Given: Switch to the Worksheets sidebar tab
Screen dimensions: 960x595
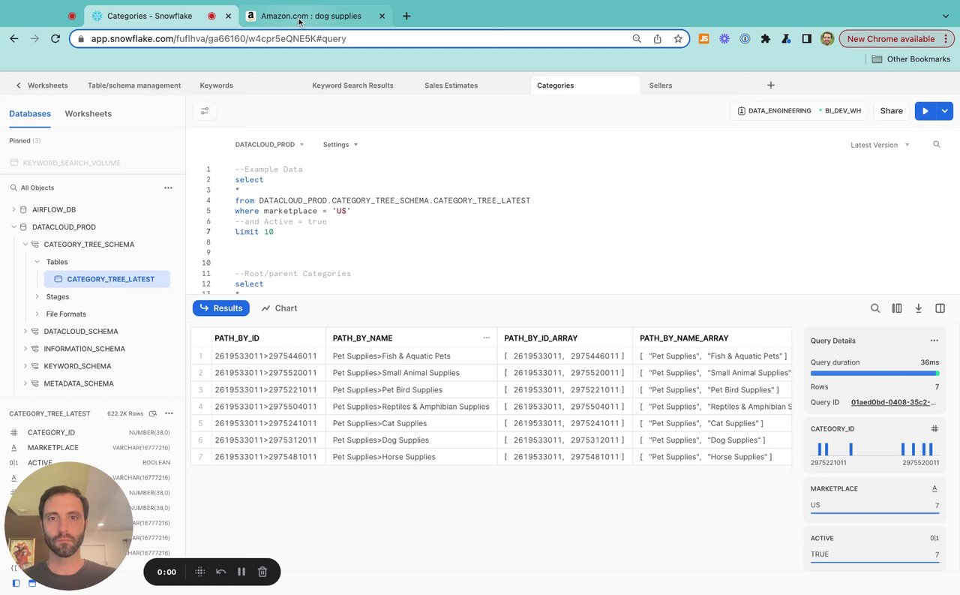Looking at the screenshot, I should tap(88, 114).
